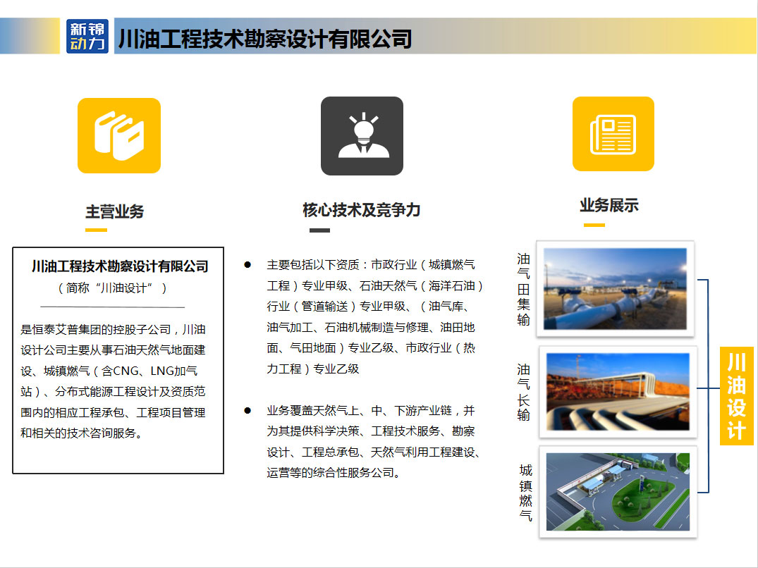Select the header title 川油工程技术勘察设计有限公司
The image size is (758, 568).
coord(265,39)
